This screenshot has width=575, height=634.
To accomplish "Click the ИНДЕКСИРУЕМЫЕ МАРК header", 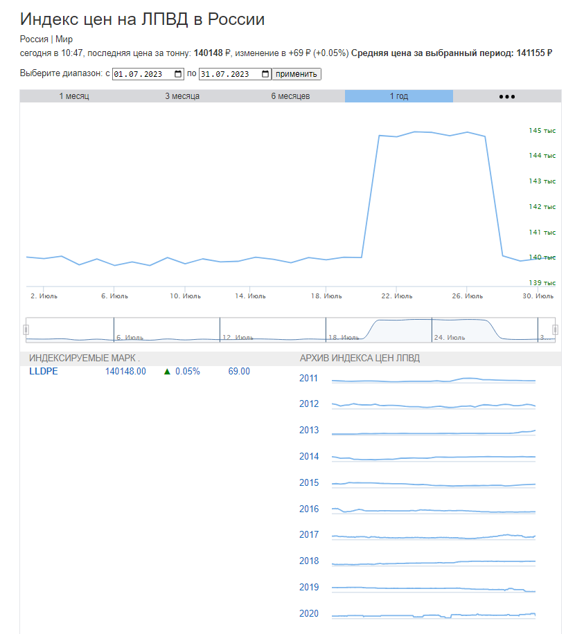I will pos(84,359).
